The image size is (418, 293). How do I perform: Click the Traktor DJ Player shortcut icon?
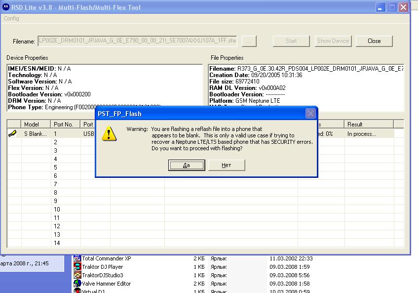point(77,267)
